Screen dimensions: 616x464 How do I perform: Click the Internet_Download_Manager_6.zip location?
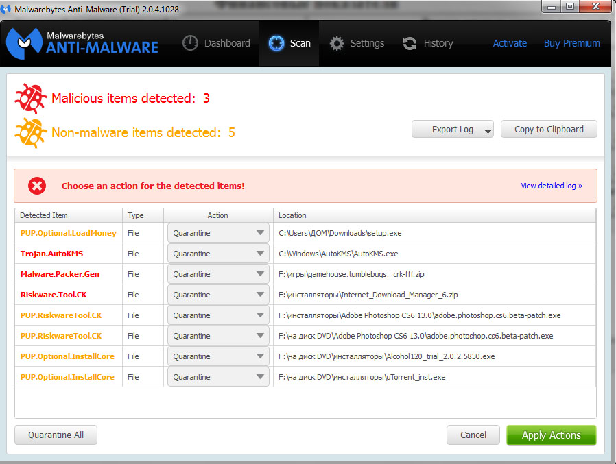click(368, 295)
